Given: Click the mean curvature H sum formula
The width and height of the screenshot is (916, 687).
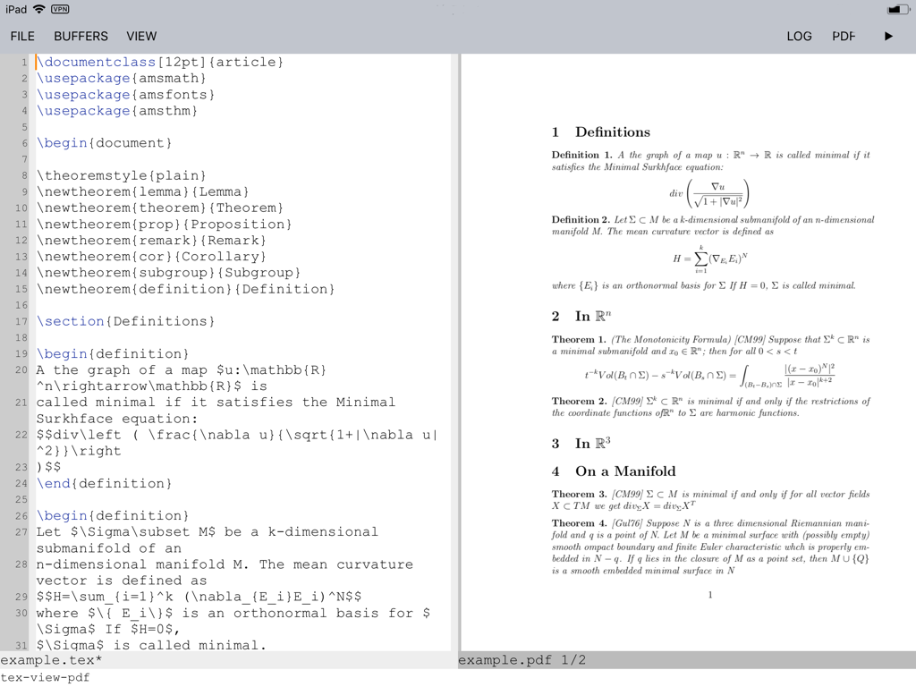Looking at the screenshot, I should [x=709, y=259].
